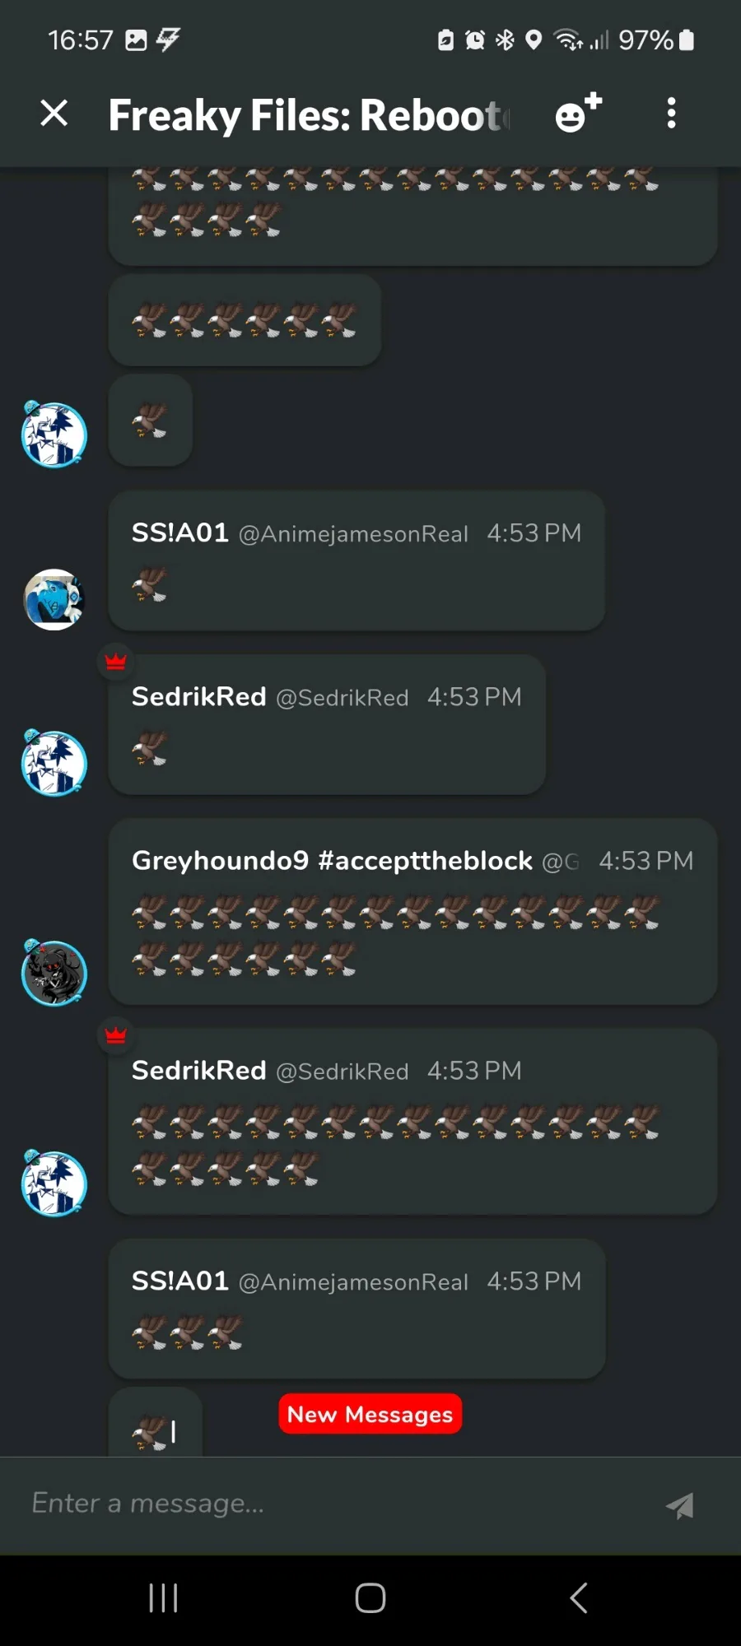Tap the paper plane send icon
The image size is (741, 1646).
click(x=680, y=1504)
